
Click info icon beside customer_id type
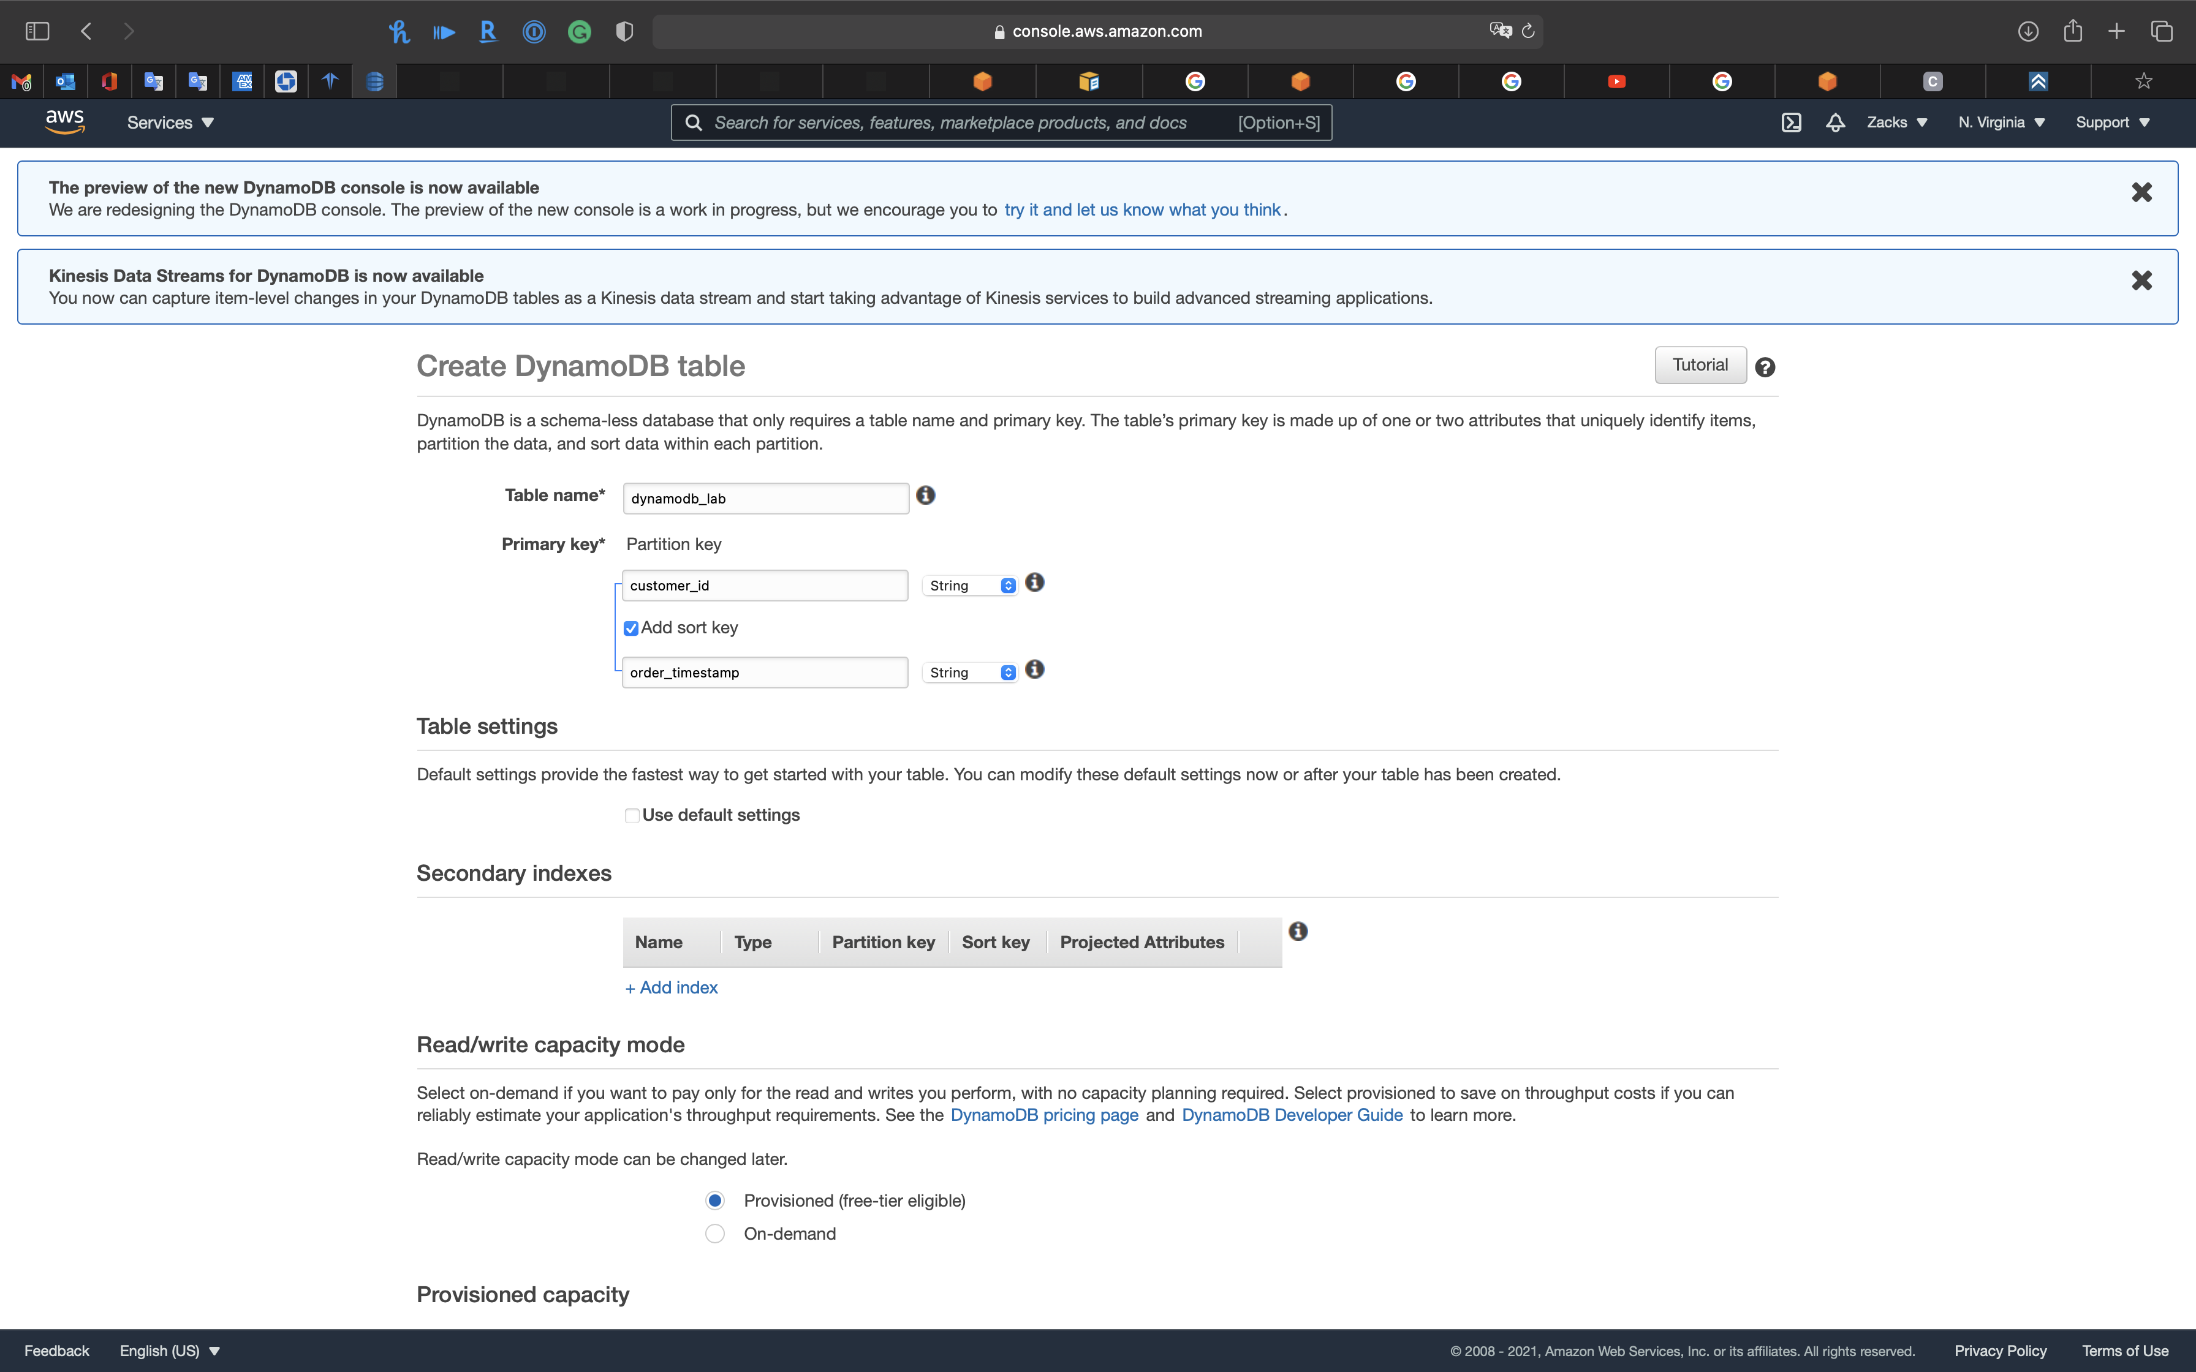pos(1034,582)
